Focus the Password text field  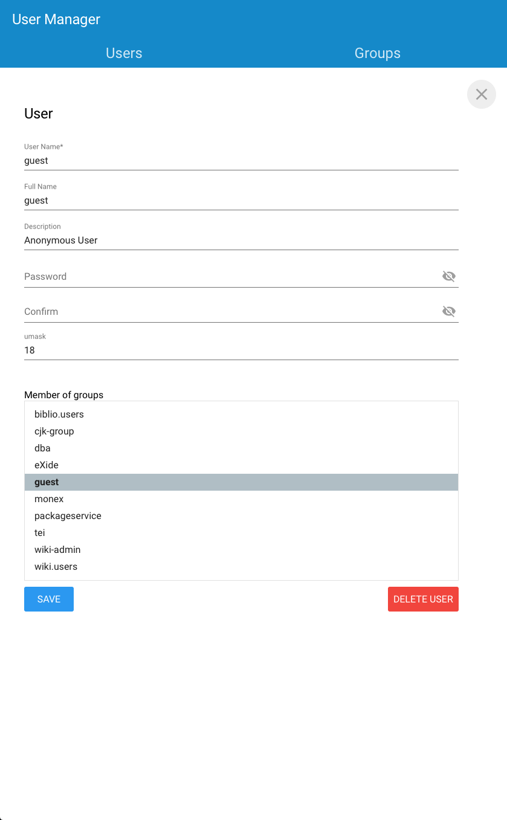click(230, 277)
